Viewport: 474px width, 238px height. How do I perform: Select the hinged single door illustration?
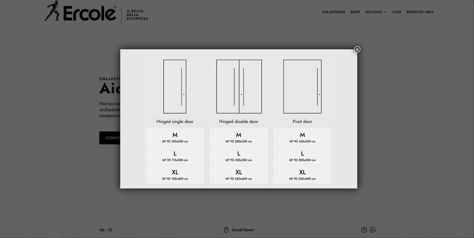[x=175, y=86]
